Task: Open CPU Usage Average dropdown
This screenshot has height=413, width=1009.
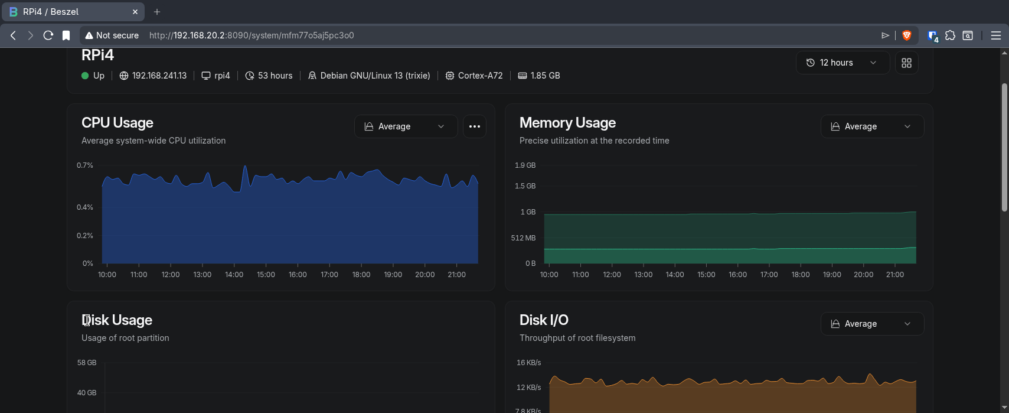Action: coord(406,126)
